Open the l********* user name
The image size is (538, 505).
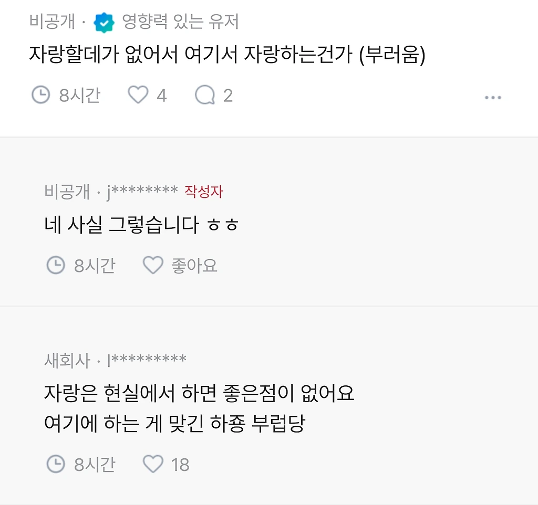[147, 361]
